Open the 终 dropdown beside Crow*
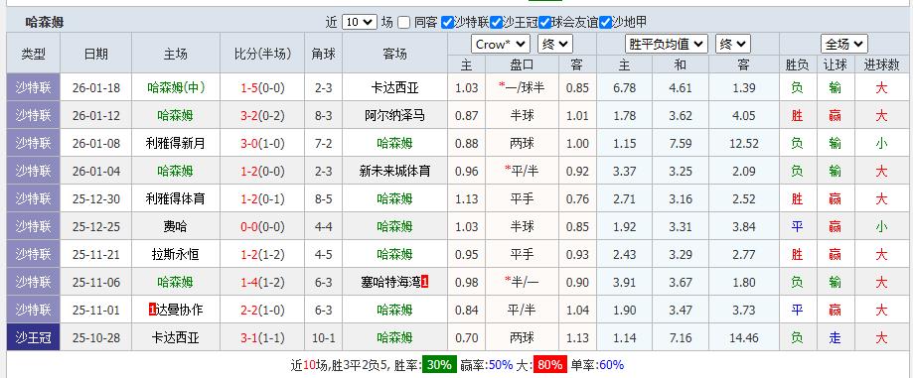Screen dimensions: 913x378 (555, 45)
